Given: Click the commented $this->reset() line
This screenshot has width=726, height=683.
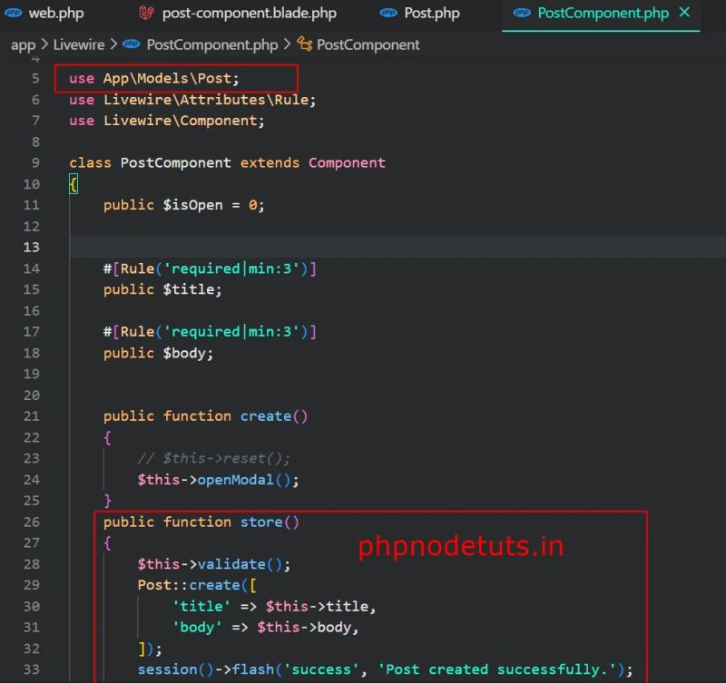Looking at the screenshot, I should tap(213, 458).
